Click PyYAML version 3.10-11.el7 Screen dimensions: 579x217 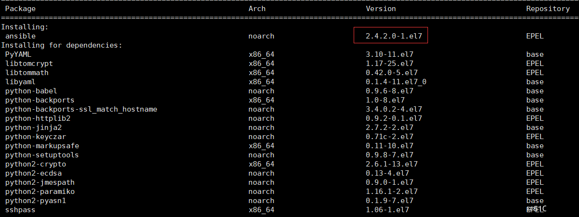[389, 54]
